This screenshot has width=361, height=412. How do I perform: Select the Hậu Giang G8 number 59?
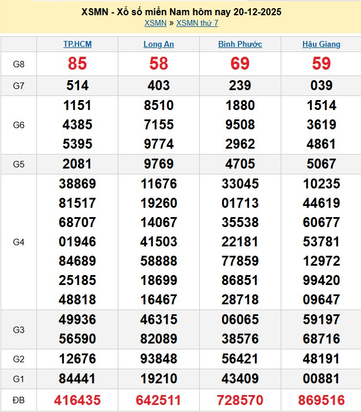[x=321, y=64]
